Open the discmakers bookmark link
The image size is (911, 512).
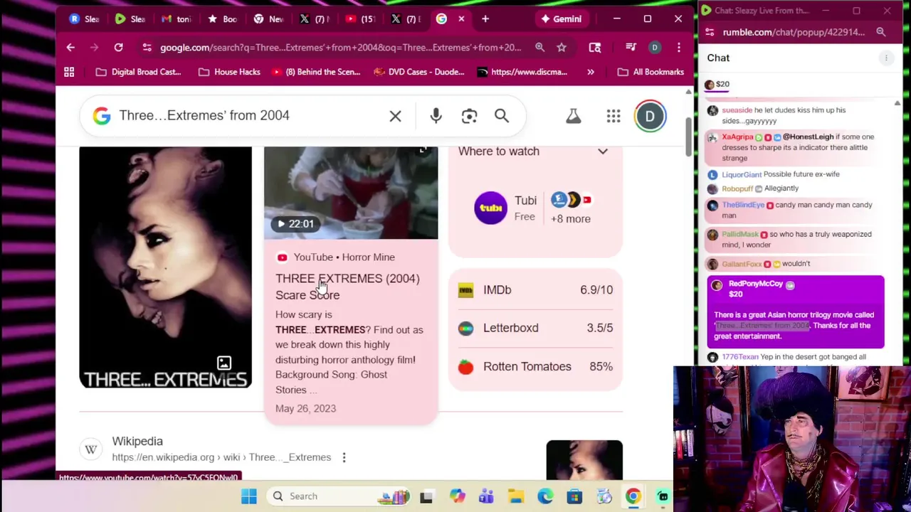click(522, 72)
